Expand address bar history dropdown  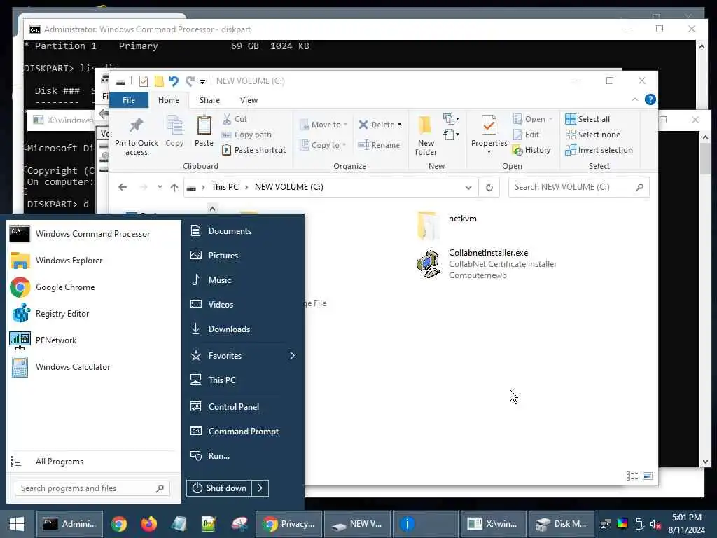coord(468,187)
